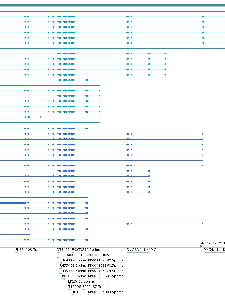Click the EC22487.5prime label
This screenshot has width=225, height=296.
coord(96,286)
